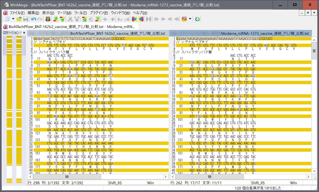Viewport: 319px width, 192px height.
Task: Refresh the comparison with green arrows icon
Action: coord(197,19)
